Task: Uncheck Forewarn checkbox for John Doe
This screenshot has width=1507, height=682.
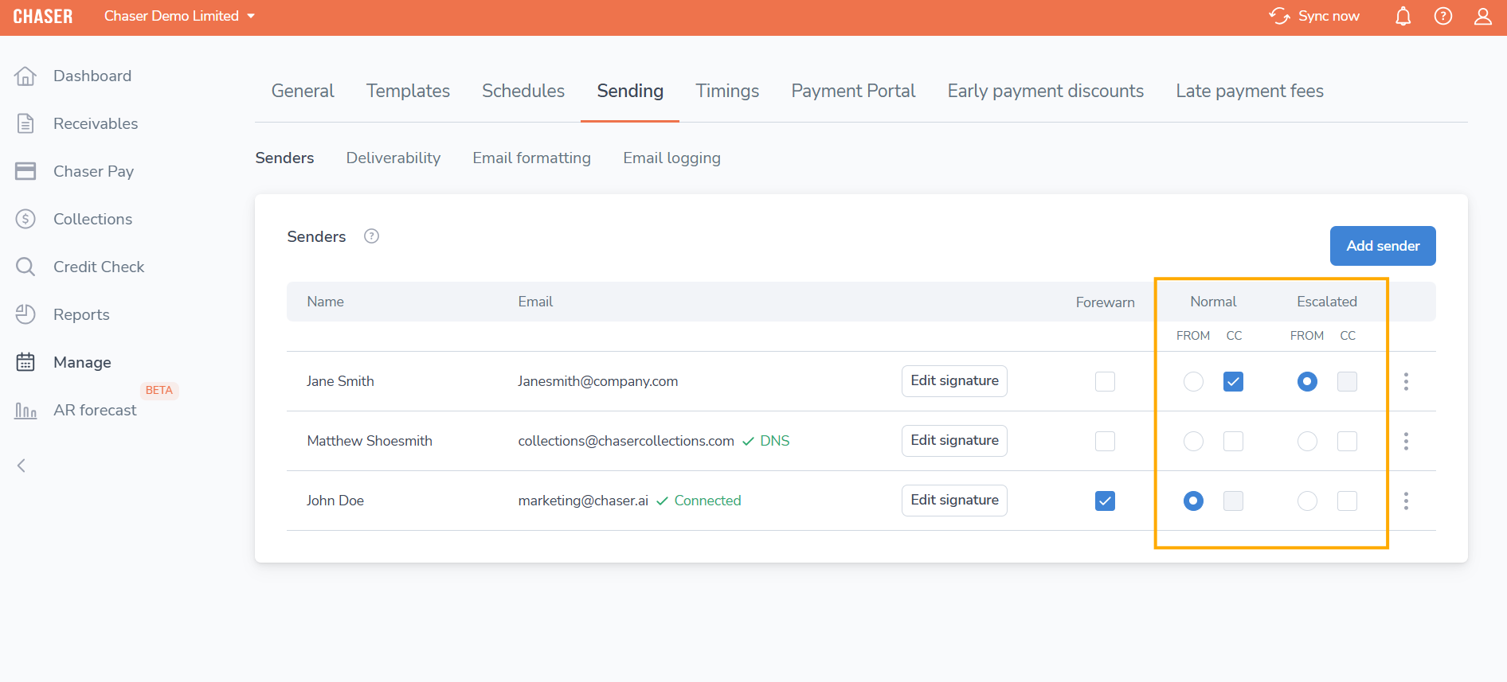Action: (x=1105, y=501)
